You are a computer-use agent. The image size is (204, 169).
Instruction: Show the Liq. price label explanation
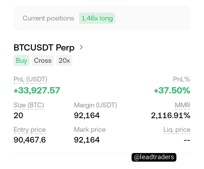tap(177, 130)
